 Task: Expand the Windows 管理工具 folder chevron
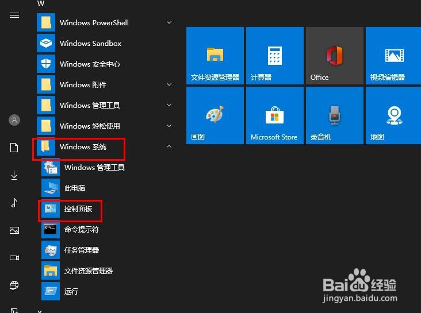tap(169, 105)
